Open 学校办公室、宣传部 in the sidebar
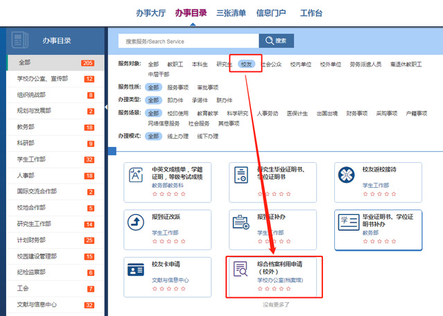This screenshot has width=443, height=316. [x=55, y=79]
